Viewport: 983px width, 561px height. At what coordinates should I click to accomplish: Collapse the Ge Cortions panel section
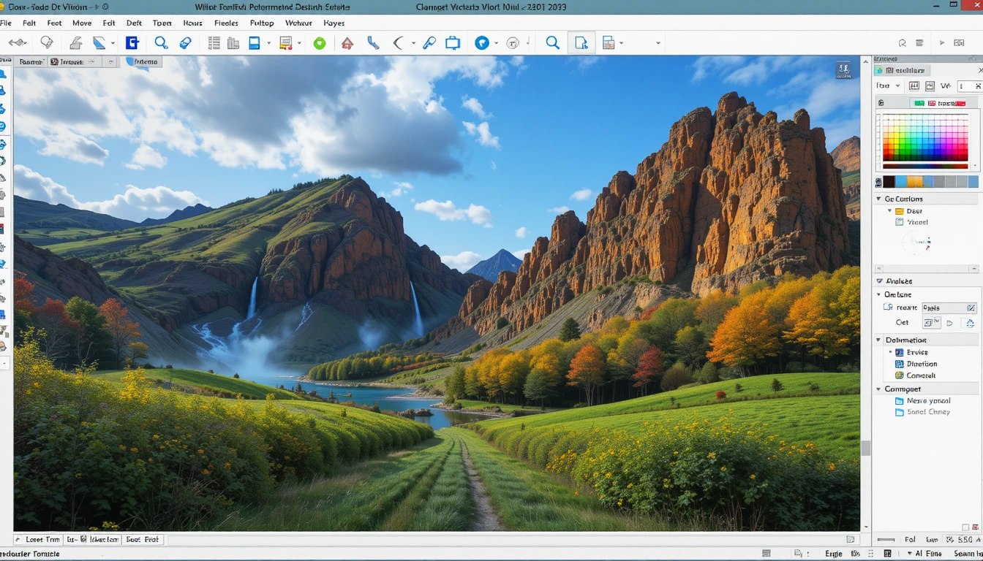[879, 199]
